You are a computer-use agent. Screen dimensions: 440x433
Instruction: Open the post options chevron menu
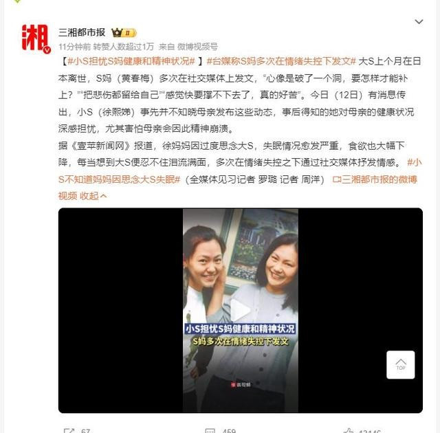pos(419,21)
